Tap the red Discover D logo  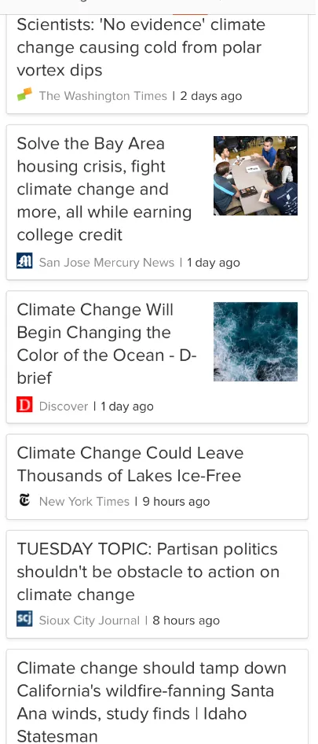[24, 405]
